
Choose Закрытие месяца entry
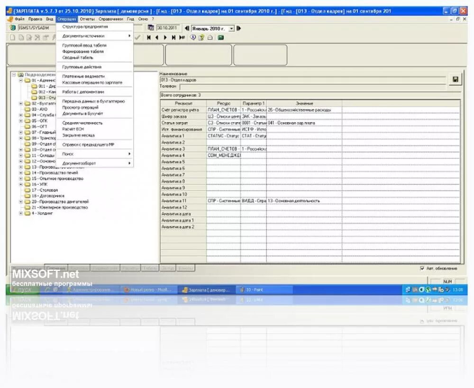click(x=94, y=135)
